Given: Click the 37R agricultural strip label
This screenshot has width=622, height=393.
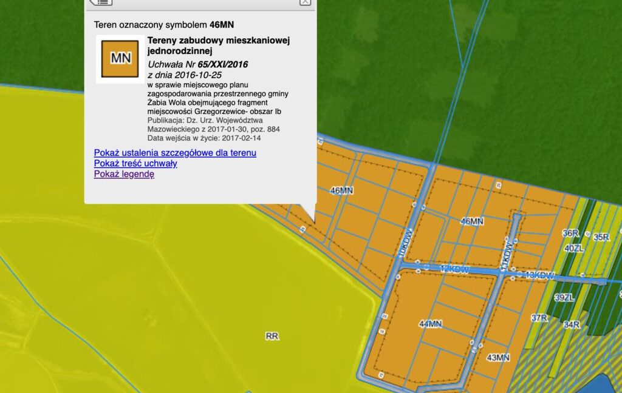Looking at the screenshot, I should [x=539, y=318].
